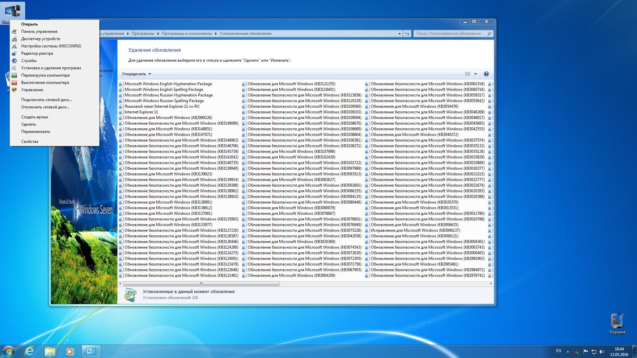This screenshot has height=358, width=637.
Task: Select update KB3102429 in the list
Action: 289,157
